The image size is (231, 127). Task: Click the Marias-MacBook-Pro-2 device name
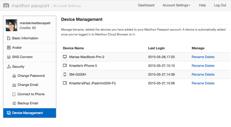(x=87, y=57)
